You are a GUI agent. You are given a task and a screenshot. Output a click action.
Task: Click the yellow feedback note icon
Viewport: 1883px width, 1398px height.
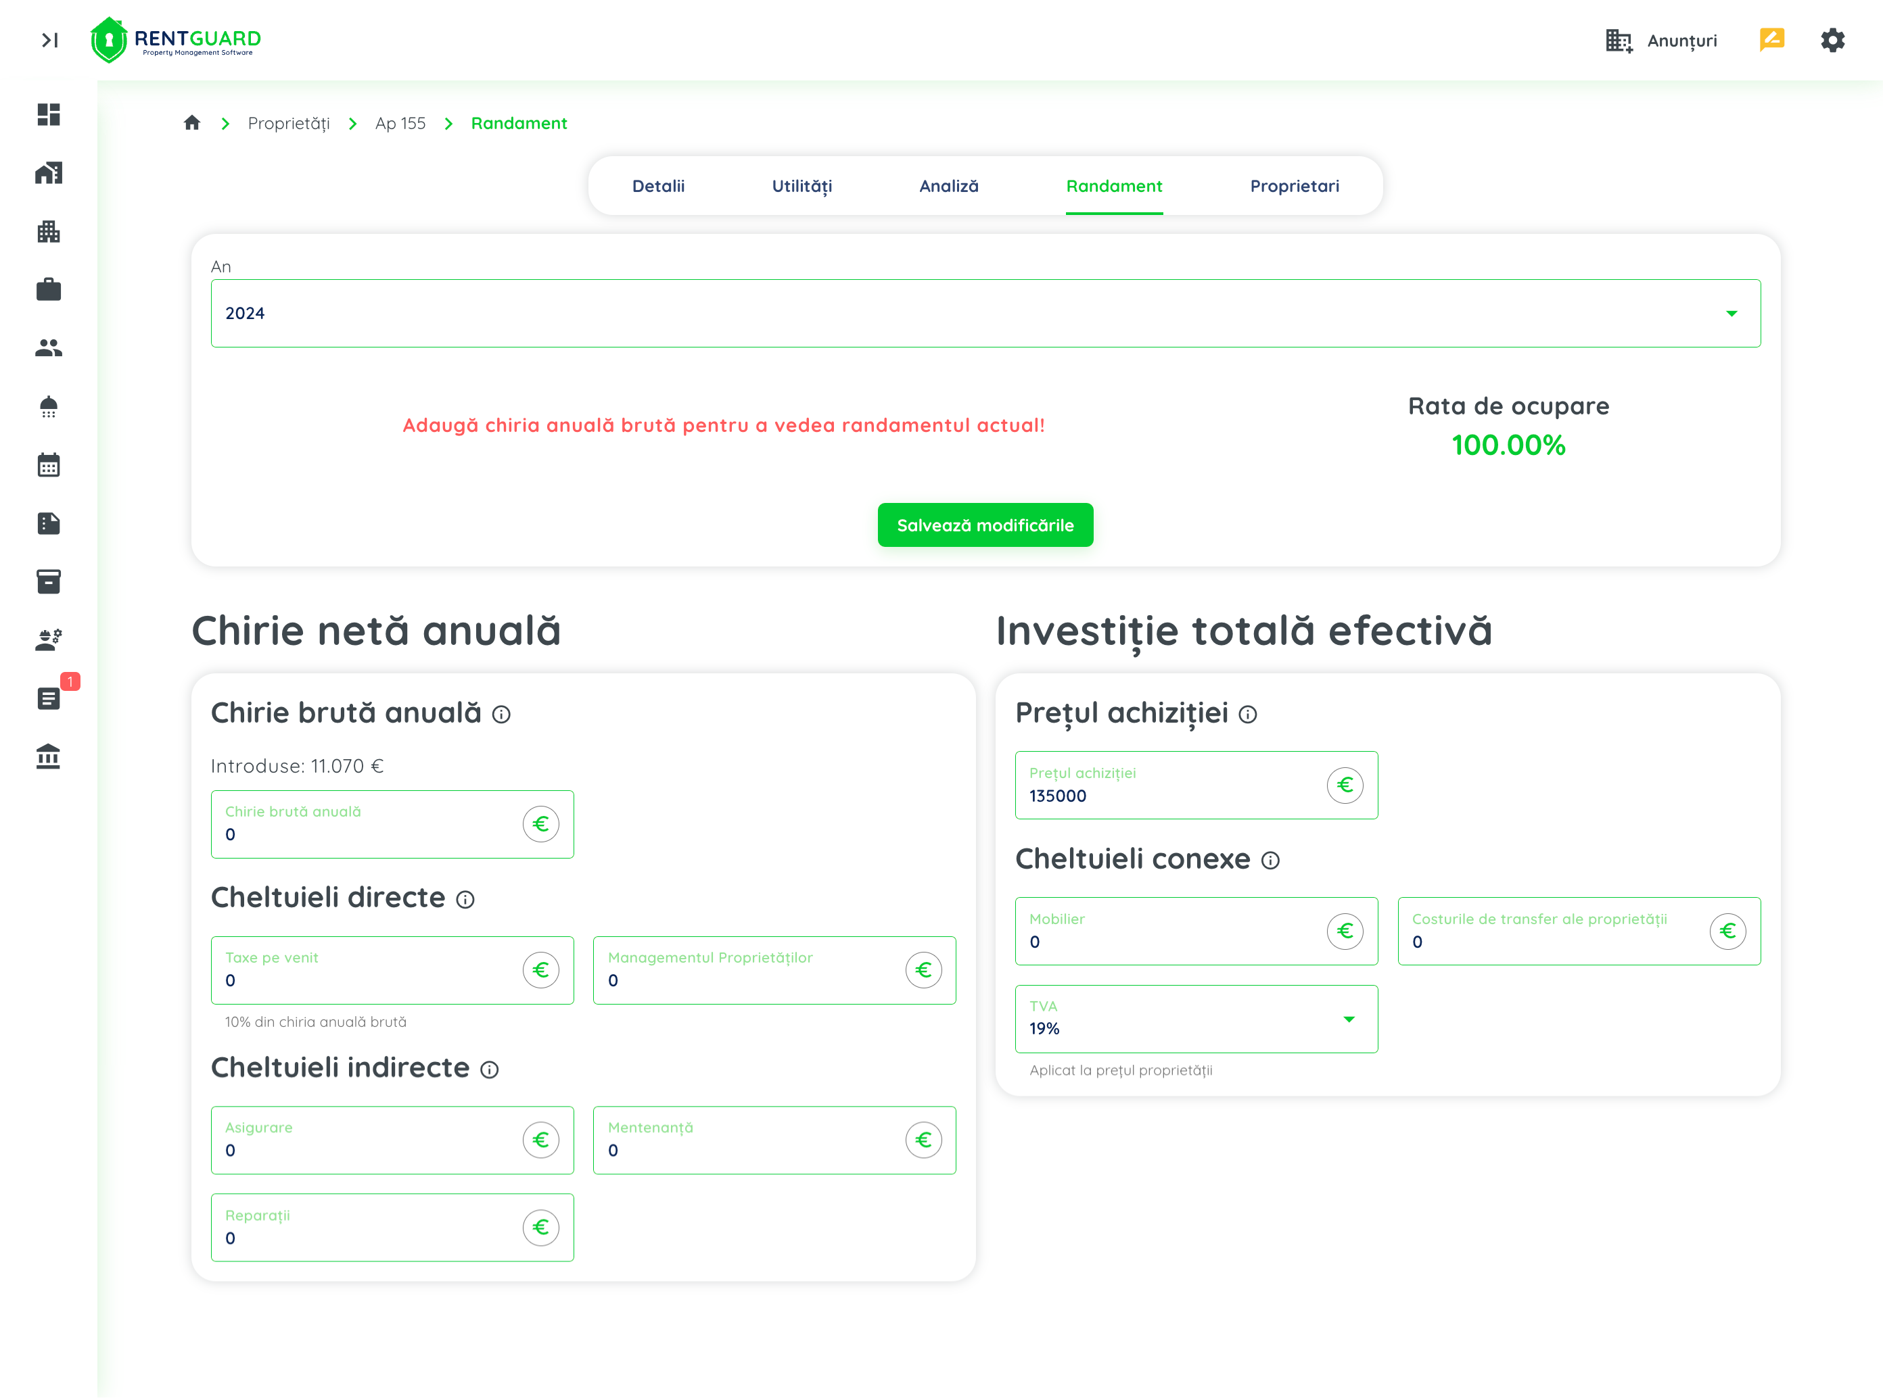coord(1771,40)
